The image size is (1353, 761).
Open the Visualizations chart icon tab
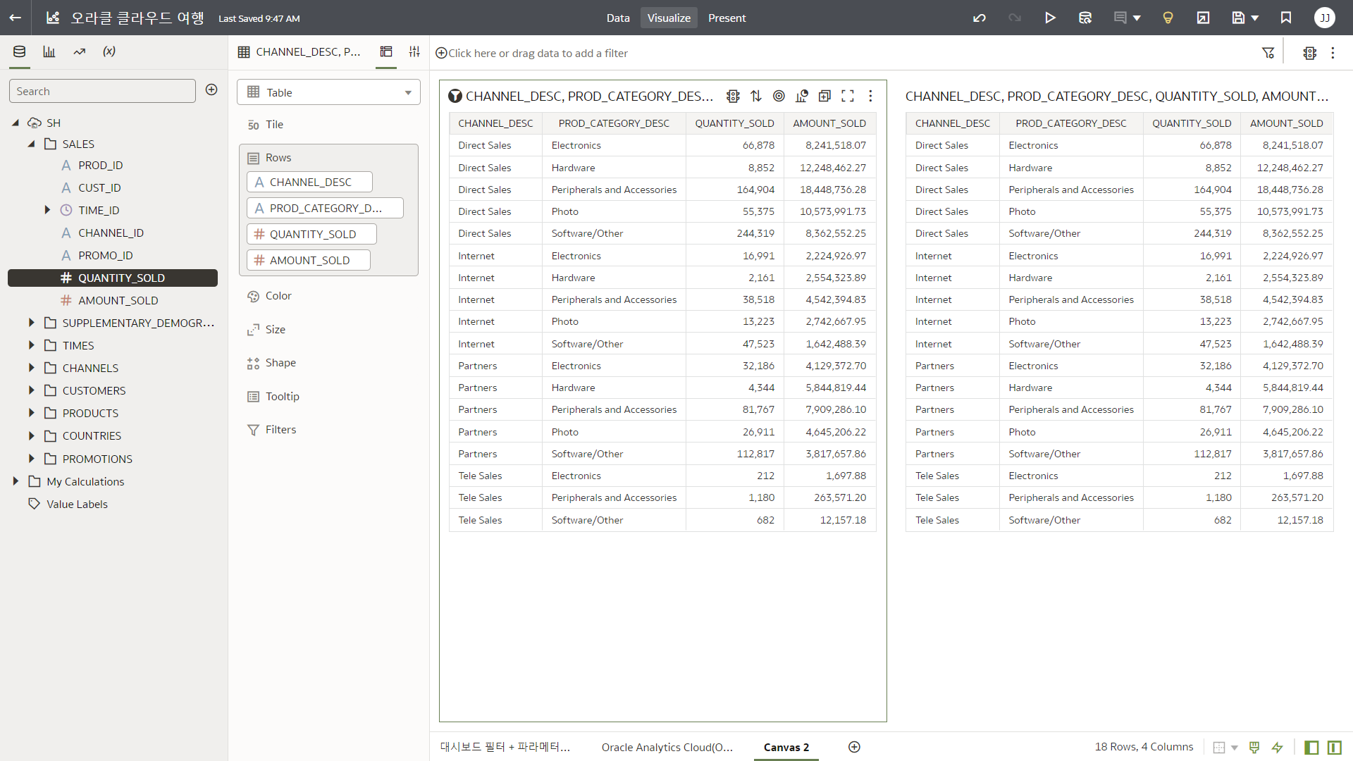(x=49, y=51)
